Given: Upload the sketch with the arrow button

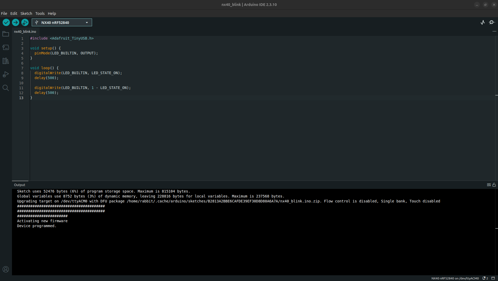Looking at the screenshot, I should point(16,22).
